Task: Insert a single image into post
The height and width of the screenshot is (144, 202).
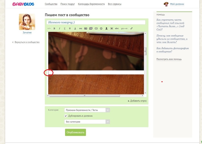Action: point(86,29)
